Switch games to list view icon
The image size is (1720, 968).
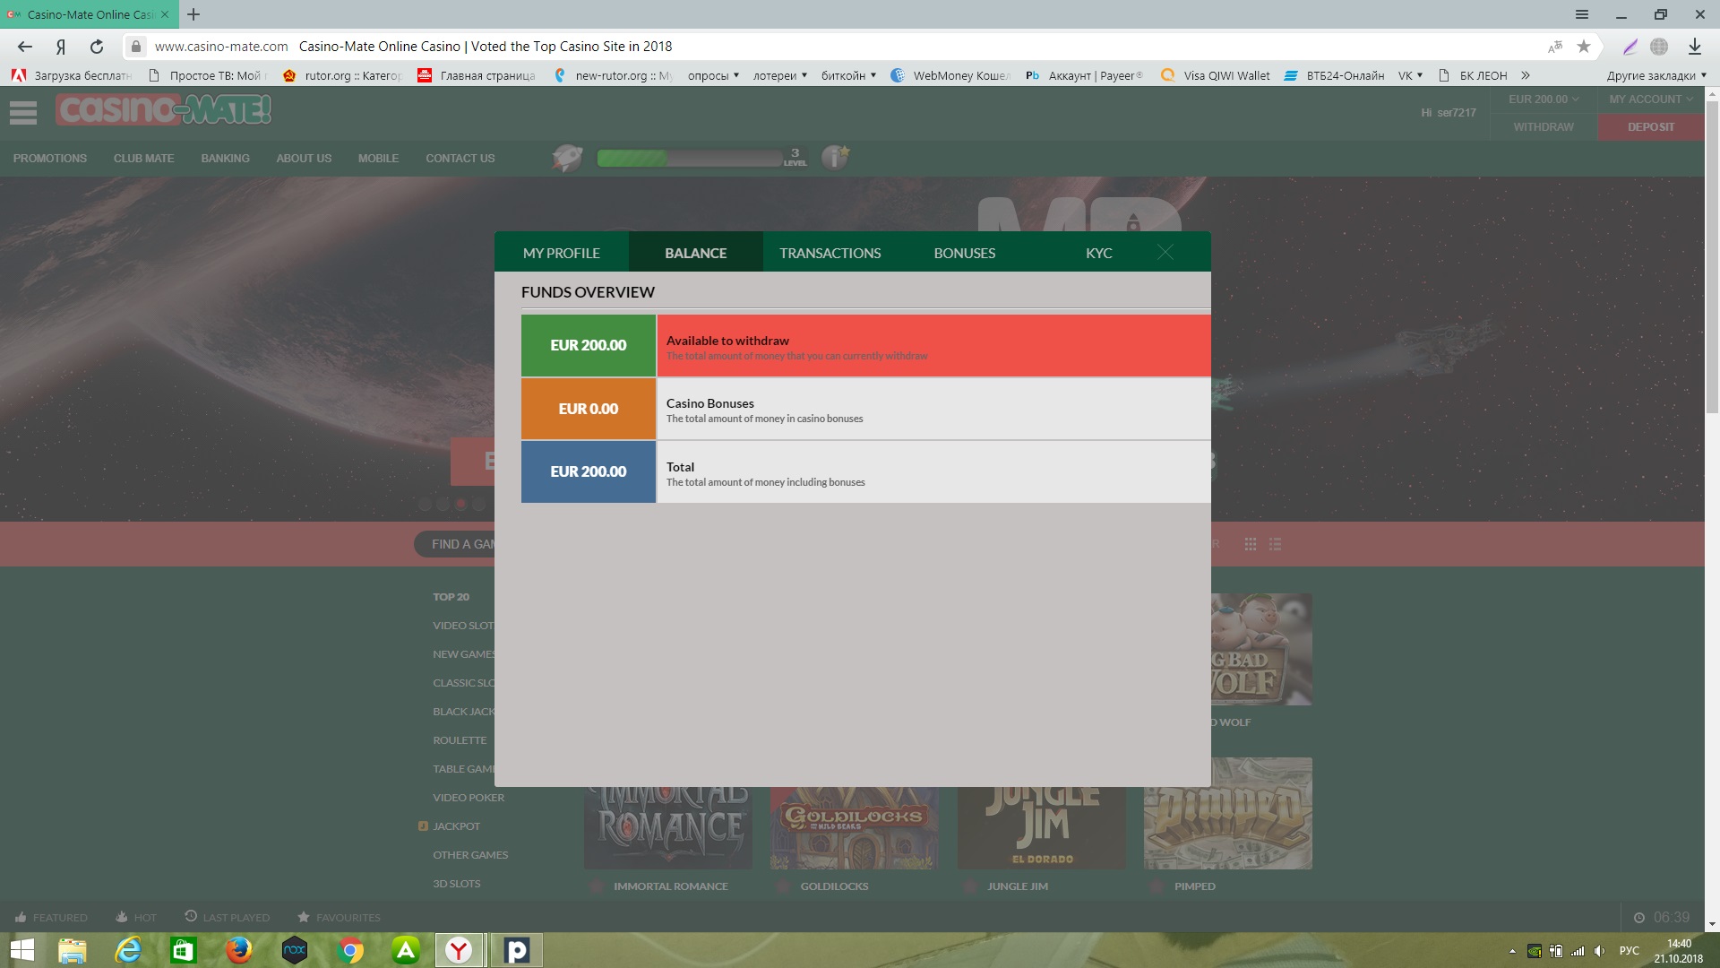[x=1276, y=544]
